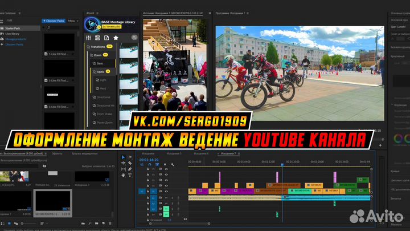The height and width of the screenshot is (231, 410).
Task: Switch to the Edit tab in Composer
Action: point(10,21)
